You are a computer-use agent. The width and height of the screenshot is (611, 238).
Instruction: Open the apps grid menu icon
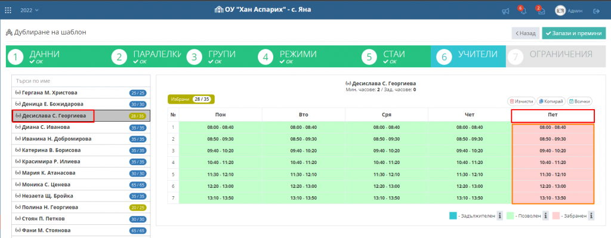(x=8, y=11)
